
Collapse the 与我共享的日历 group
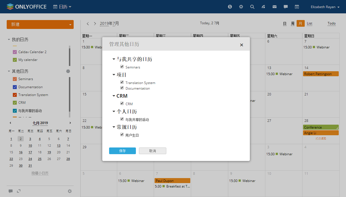coord(114,59)
